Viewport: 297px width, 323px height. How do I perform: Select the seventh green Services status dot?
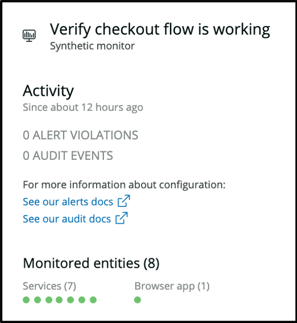coord(93,300)
